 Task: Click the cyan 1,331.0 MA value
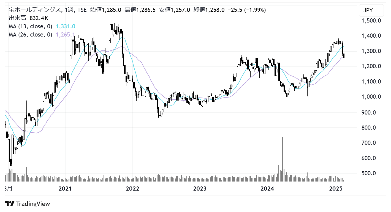[65, 26]
